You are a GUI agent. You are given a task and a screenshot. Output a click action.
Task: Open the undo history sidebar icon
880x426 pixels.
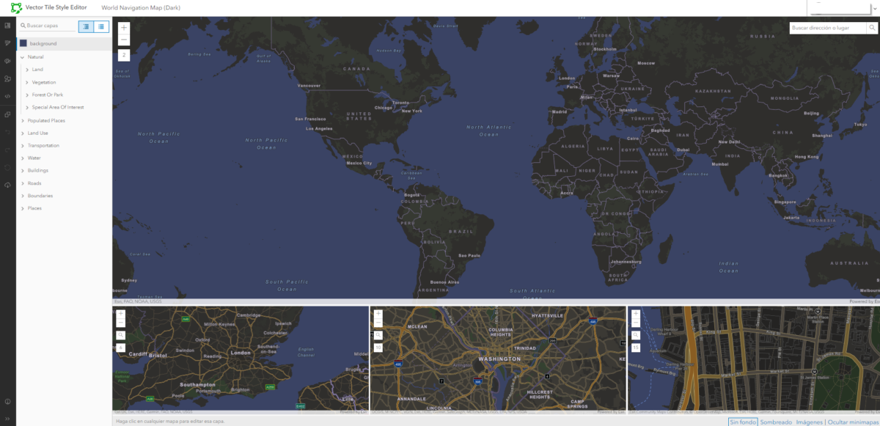point(7,131)
